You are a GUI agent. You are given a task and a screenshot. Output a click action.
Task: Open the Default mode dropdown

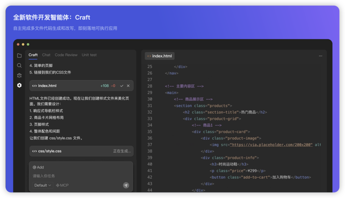tap(42, 185)
